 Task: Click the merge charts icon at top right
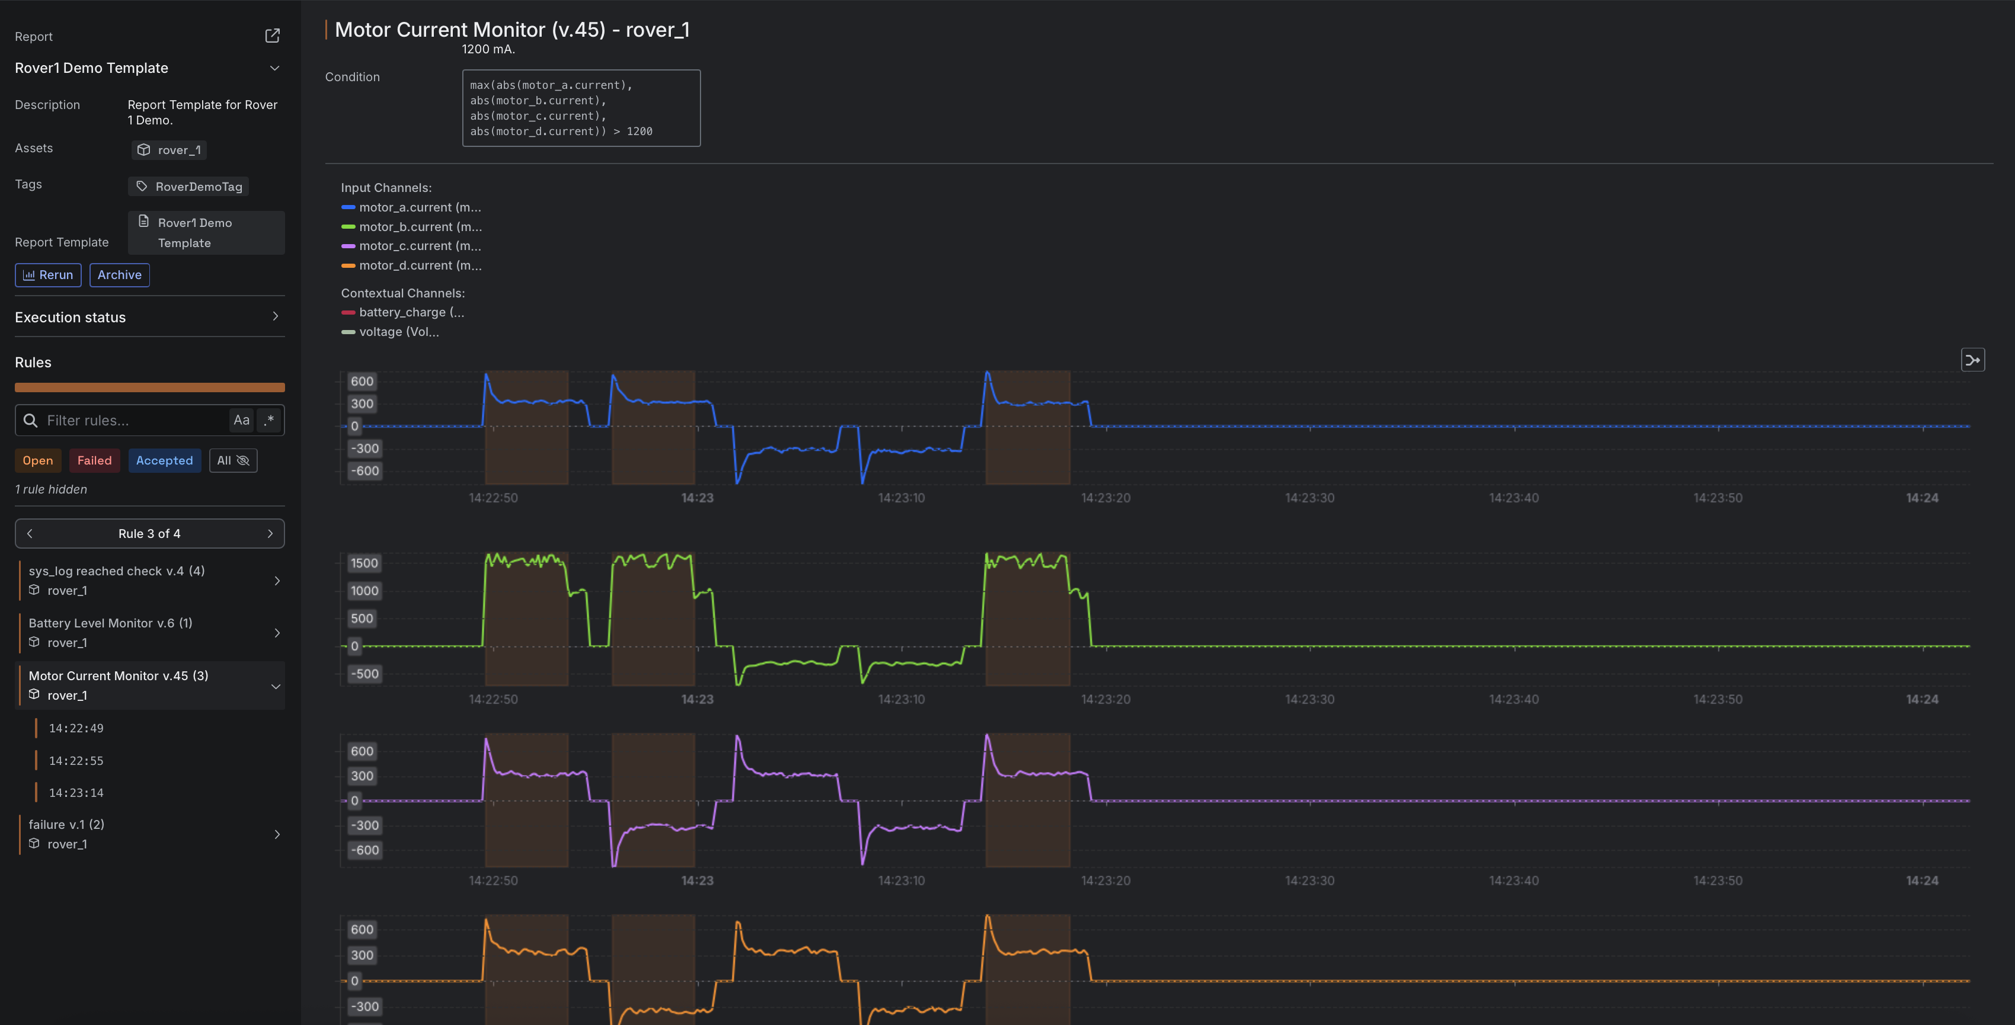[x=1972, y=360]
